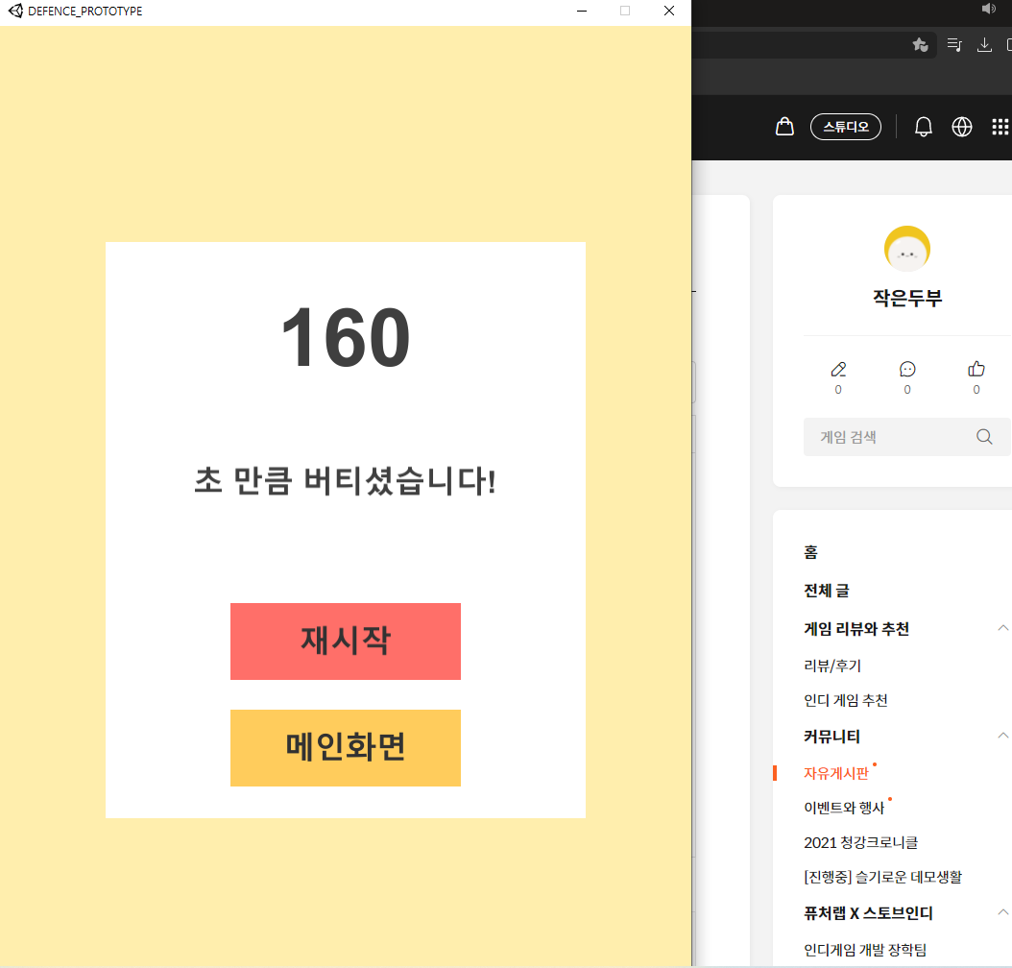Open the media playlist toolbar icon
1012x968 pixels.
click(x=954, y=44)
